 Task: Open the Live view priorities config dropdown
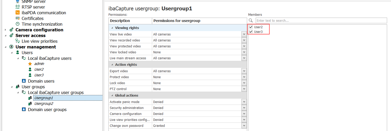[244, 120]
